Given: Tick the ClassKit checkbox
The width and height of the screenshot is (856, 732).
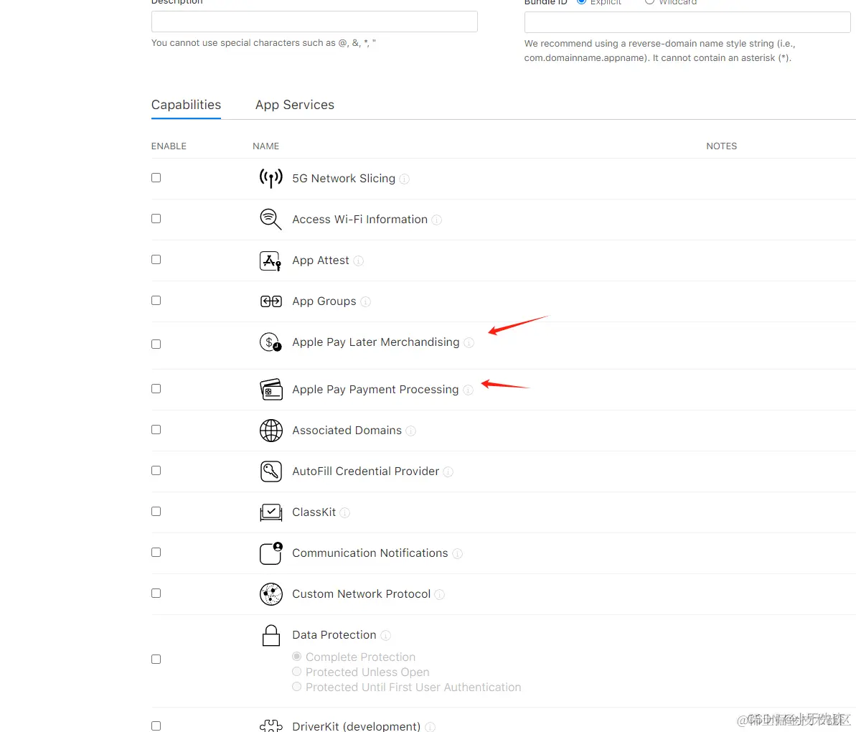Looking at the screenshot, I should pos(156,512).
